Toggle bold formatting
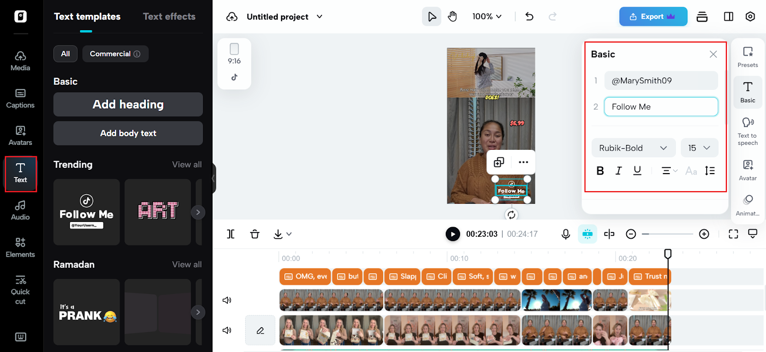The image size is (766, 352). [600, 171]
